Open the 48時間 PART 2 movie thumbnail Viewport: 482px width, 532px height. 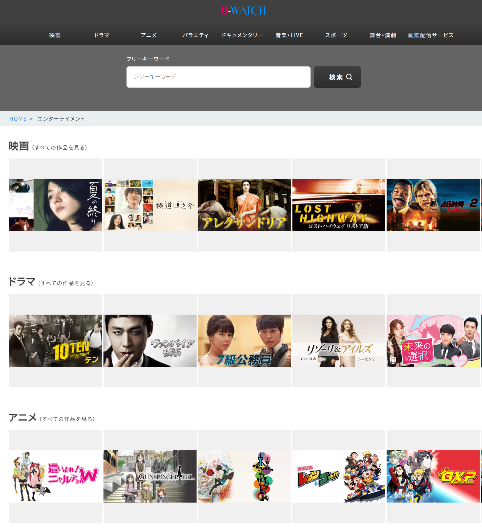(x=433, y=205)
